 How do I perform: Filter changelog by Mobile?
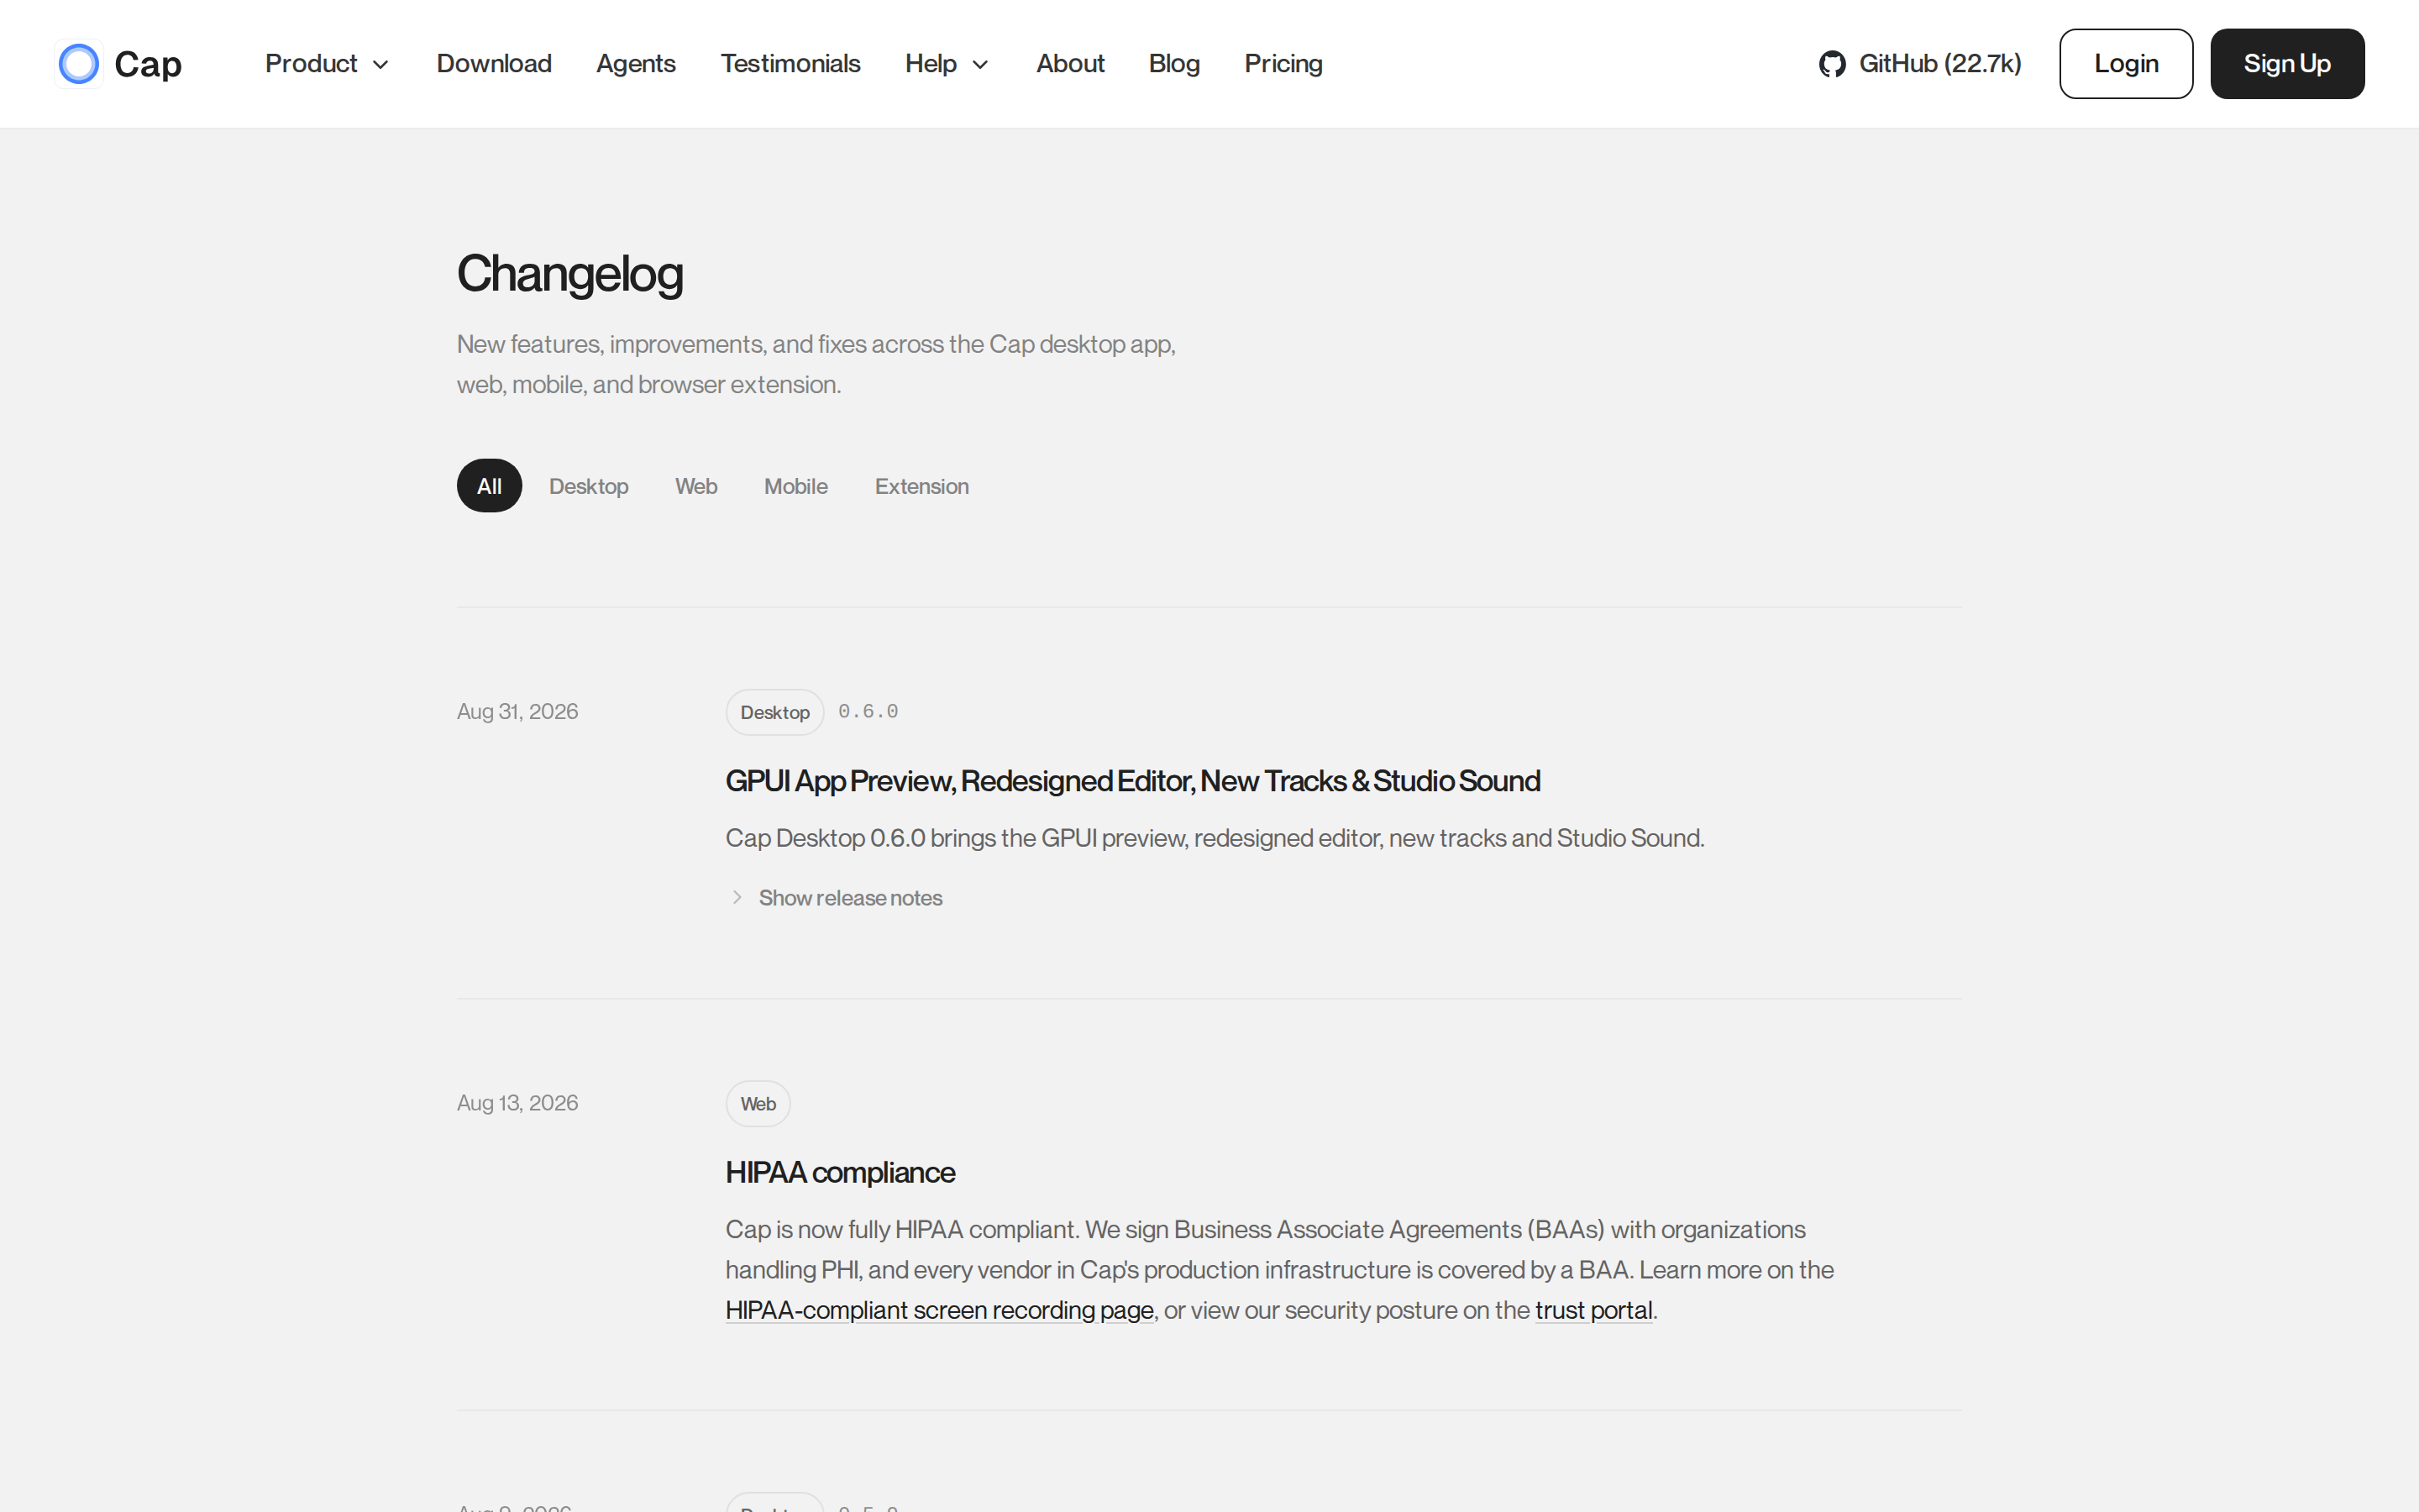click(795, 486)
